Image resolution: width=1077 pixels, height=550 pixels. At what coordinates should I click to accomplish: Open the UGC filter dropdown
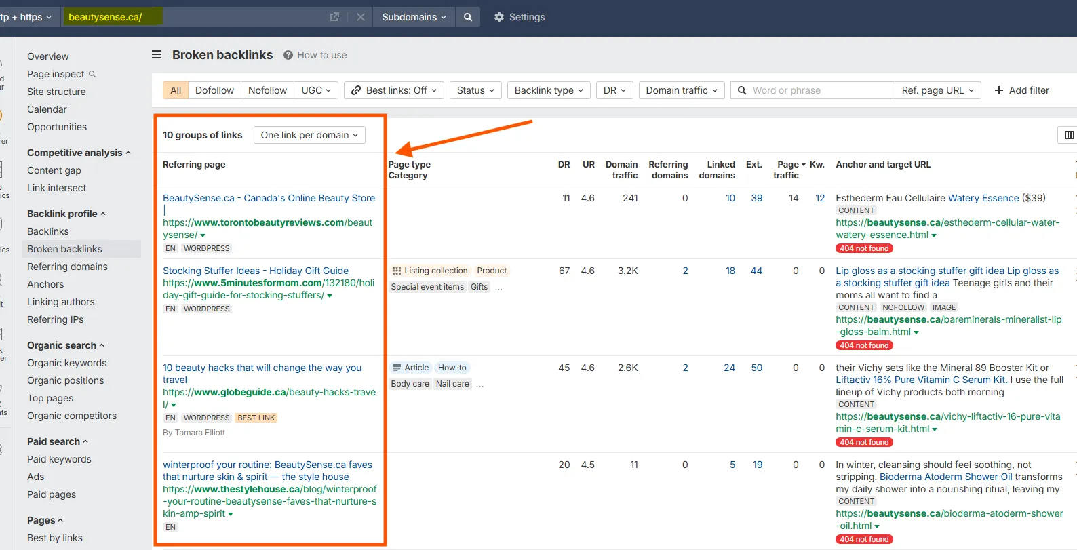coord(316,90)
